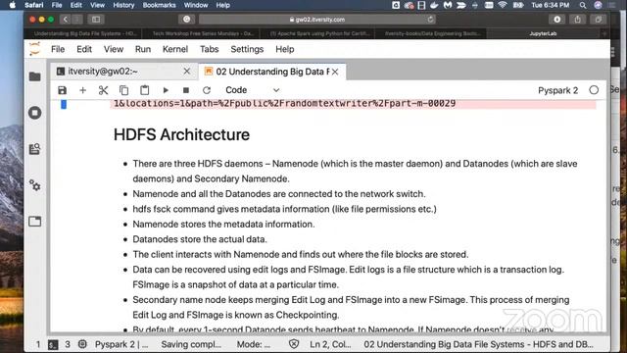Click the Mode indicator in status bar
Viewport: 627px width, 353px height.
point(254,344)
